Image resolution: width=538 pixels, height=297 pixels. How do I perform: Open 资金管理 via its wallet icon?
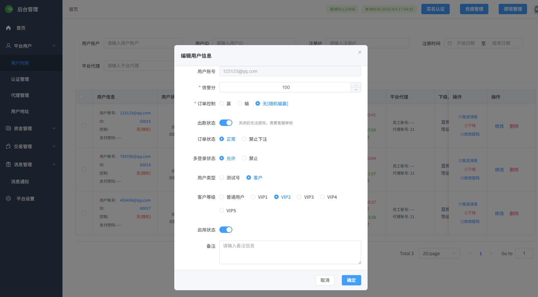click(8, 128)
